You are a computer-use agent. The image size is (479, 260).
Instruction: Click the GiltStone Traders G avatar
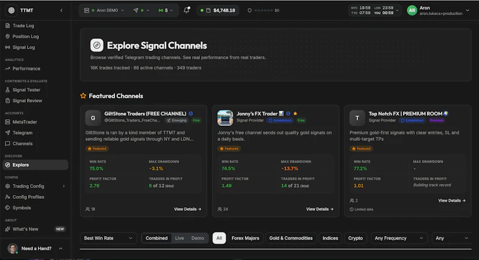[93, 118]
